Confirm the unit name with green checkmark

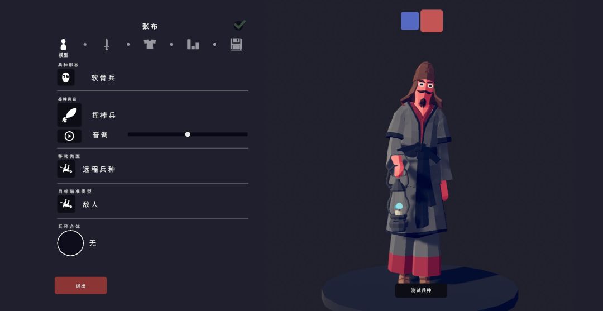240,25
